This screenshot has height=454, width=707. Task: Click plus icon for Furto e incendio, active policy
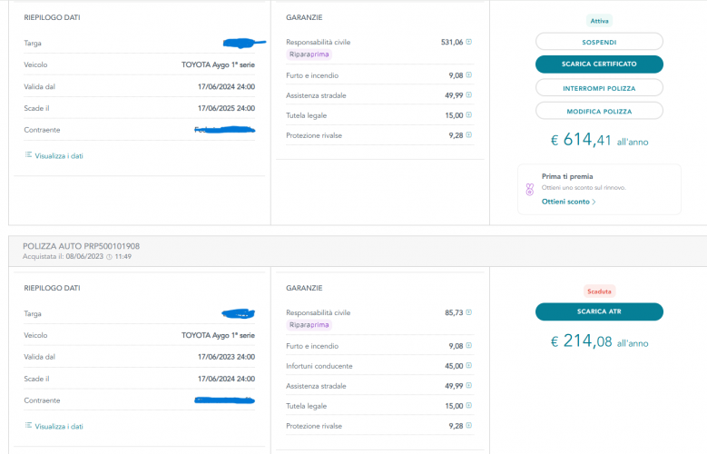coord(469,75)
